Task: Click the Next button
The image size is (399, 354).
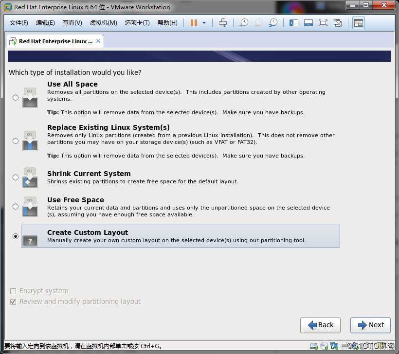Action: pyautogui.click(x=370, y=325)
